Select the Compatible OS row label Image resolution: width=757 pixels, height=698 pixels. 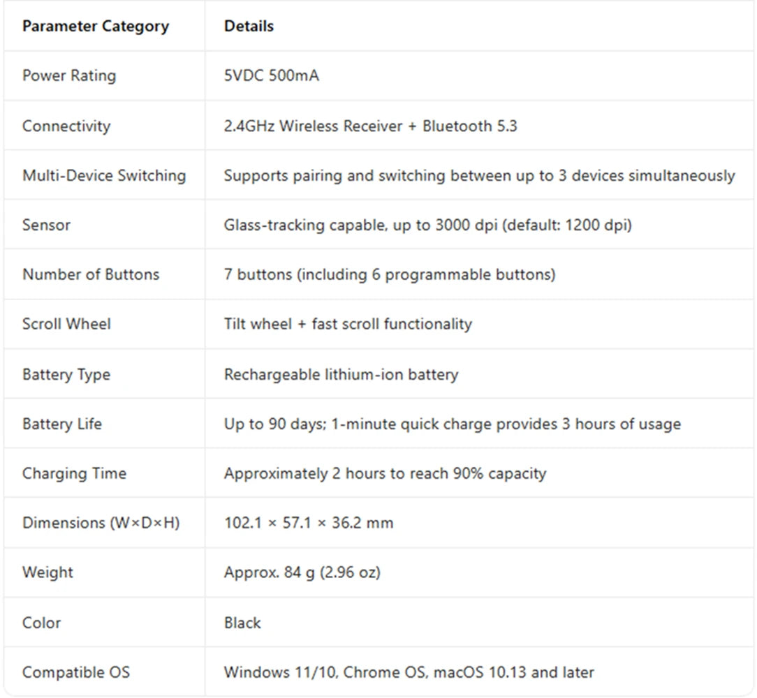pyautogui.click(x=76, y=672)
